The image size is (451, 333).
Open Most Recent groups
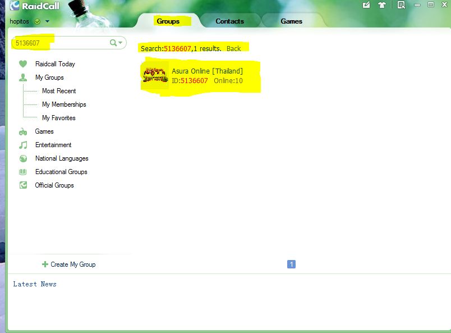(x=59, y=91)
